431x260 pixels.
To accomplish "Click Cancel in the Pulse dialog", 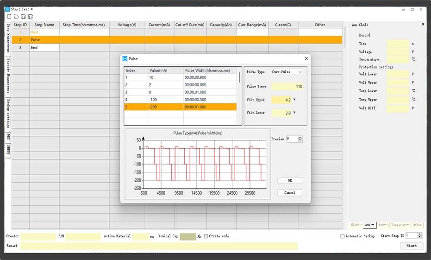I will coord(290,193).
